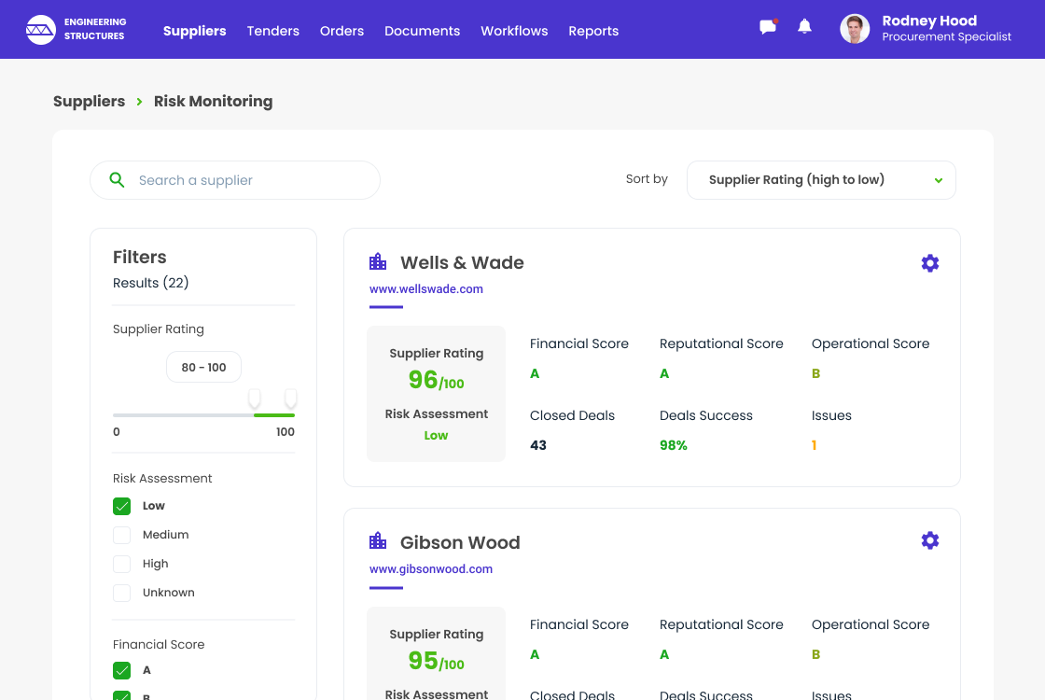Open the chat messages icon
Image resolution: width=1045 pixels, height=700 pixels.
(768, 27)
